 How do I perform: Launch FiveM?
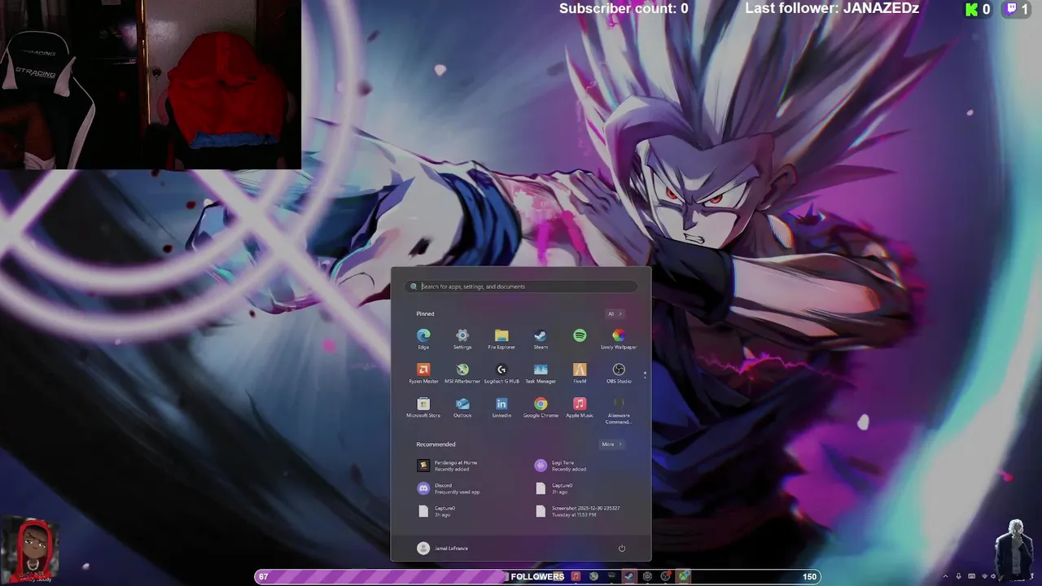tap(580, 373)
